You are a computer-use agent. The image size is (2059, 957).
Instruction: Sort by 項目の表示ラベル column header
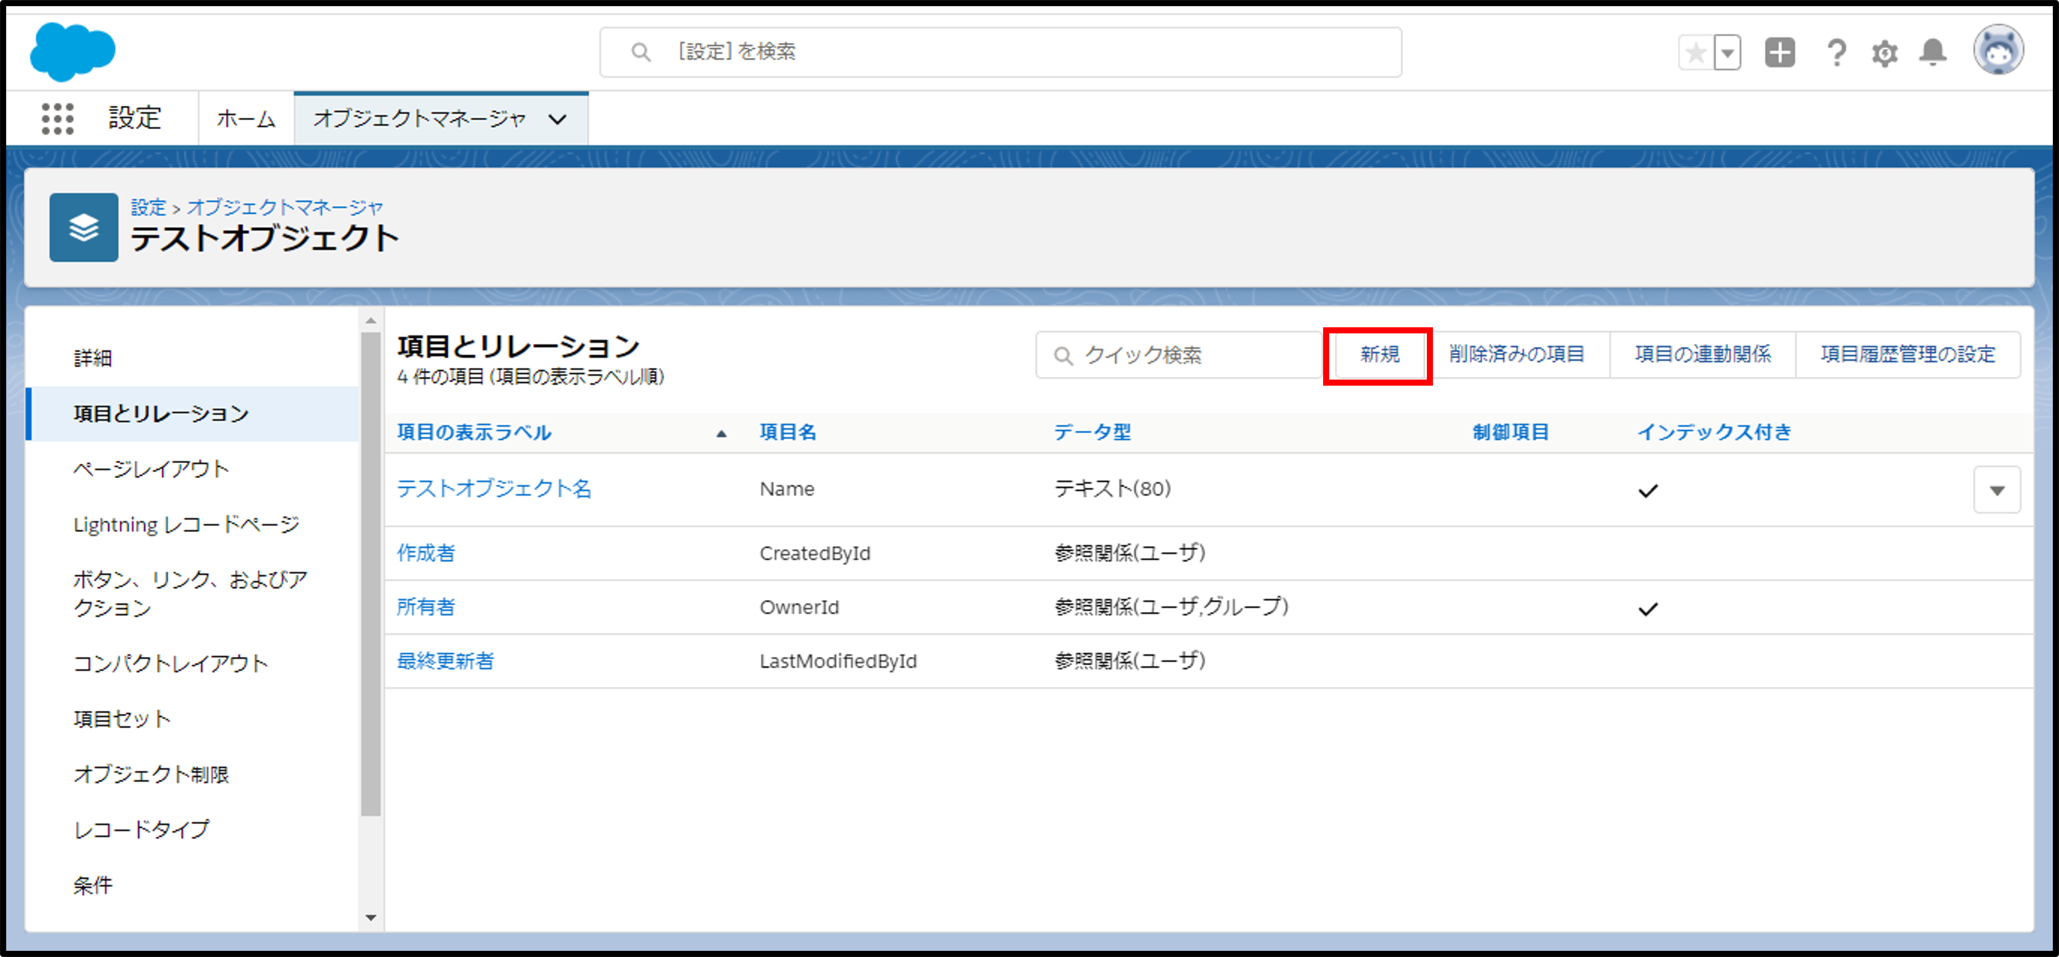474,432
